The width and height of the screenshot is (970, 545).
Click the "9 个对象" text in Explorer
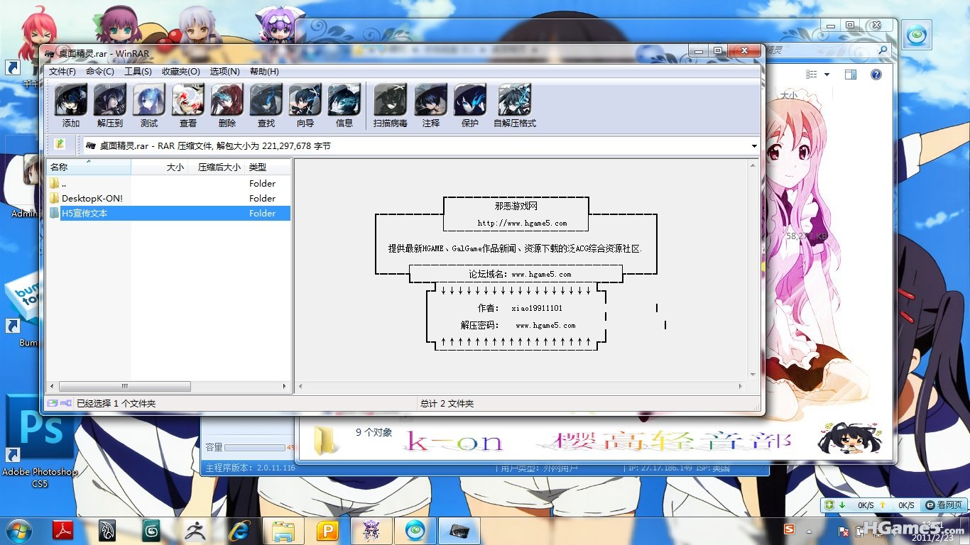coord(374,432)
